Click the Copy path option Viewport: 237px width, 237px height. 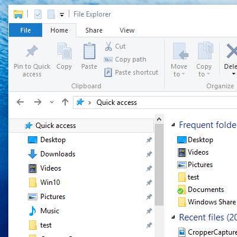point(125,59)
